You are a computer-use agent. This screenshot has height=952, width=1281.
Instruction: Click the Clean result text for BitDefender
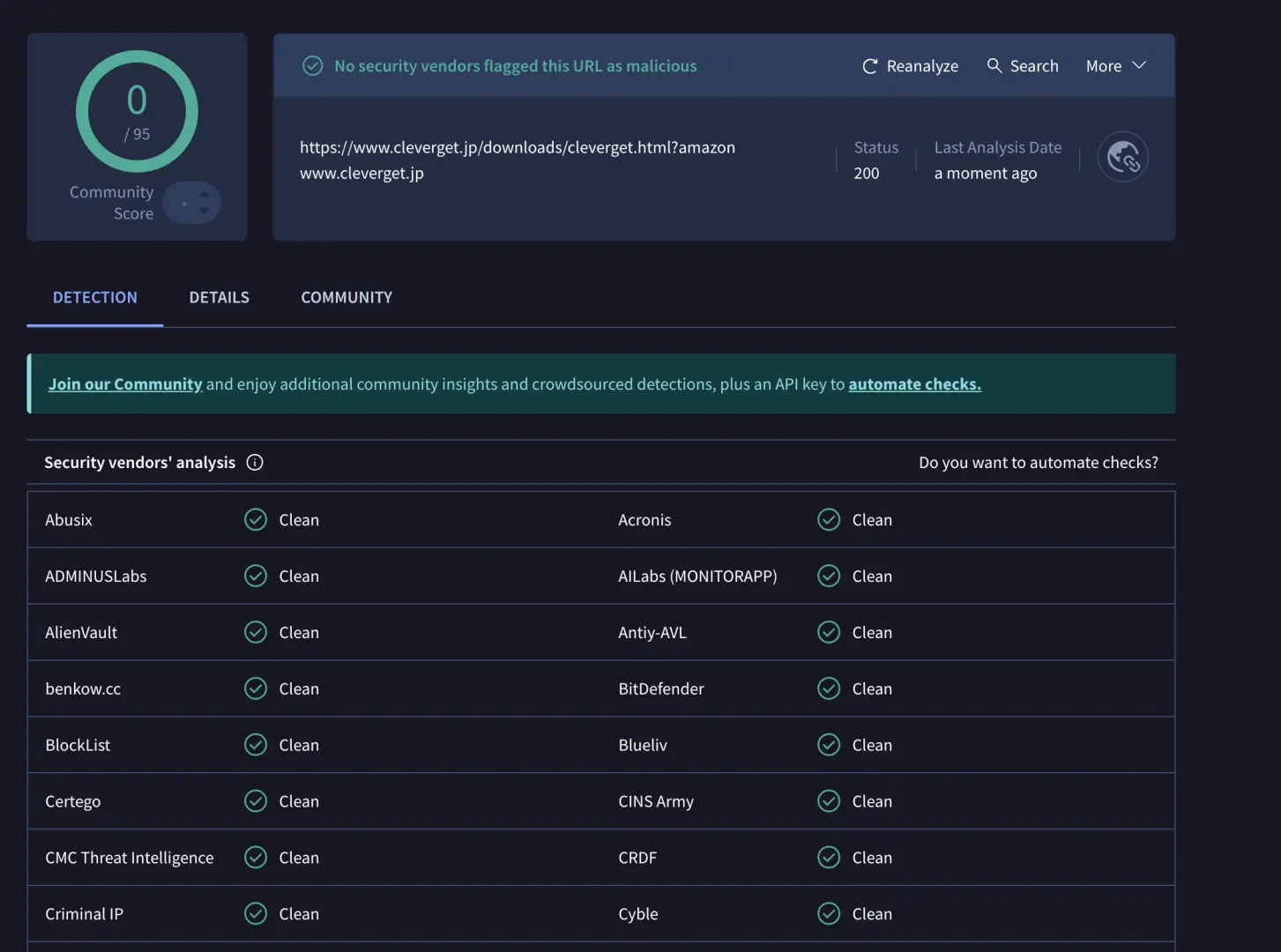[x=872, y=689]
